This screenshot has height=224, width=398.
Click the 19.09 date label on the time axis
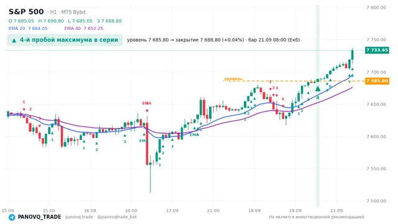tap(295, 210)
